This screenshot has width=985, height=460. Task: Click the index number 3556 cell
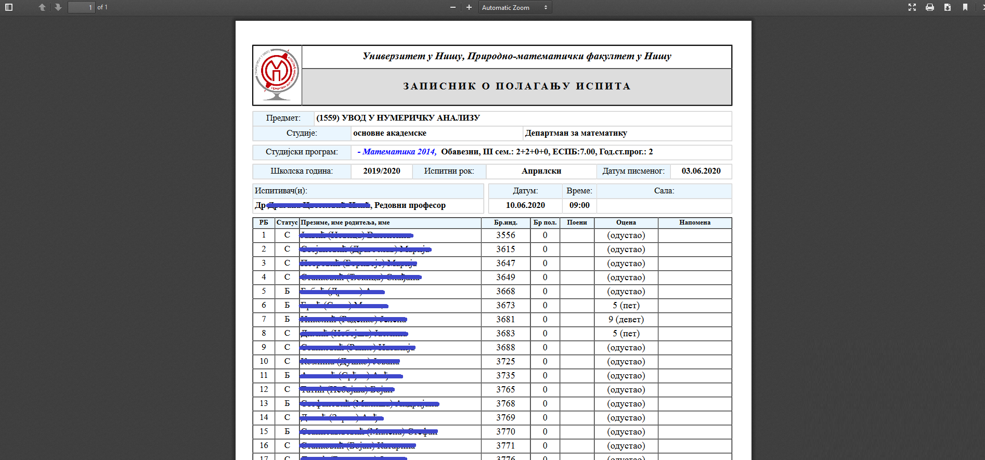(x=505, y=235)
